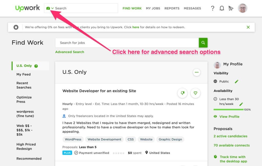Screen dimensions: 262x166
Task: Open the user avatar account menu
Action: (x=242, y=8)
